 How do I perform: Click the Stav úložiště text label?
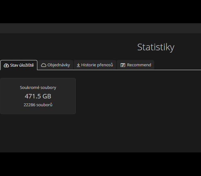click(x=22, y=65)
